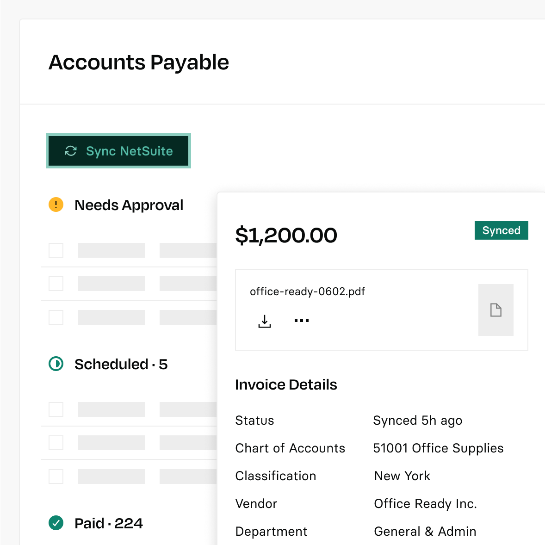Click the Scheduled half-circle status icon
Screen dimensions: 545x545
tap(56, 364)
